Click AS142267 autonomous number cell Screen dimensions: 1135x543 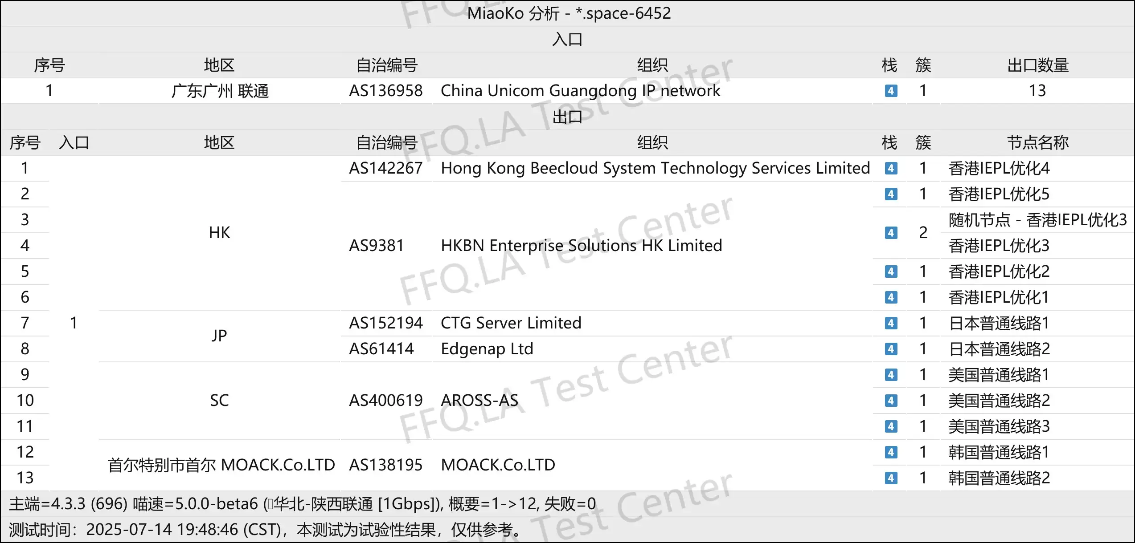point(386,168)
